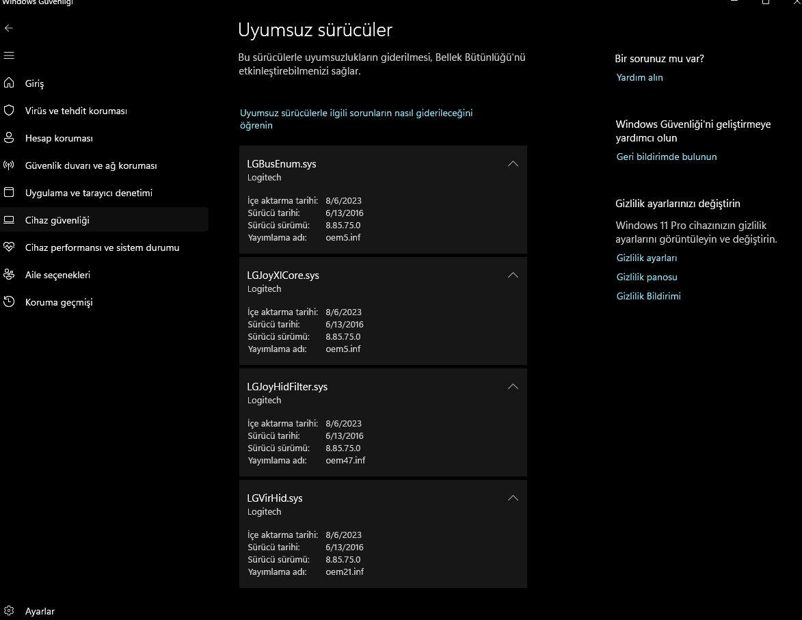Click the Koruma geçmişi history icon

(9, 302)
